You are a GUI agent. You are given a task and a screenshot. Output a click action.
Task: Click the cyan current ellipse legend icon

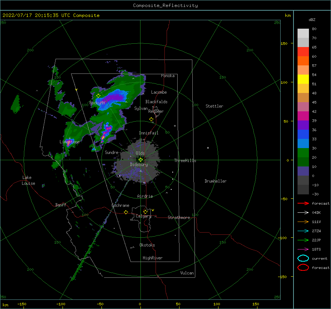(x=303, y=258)
